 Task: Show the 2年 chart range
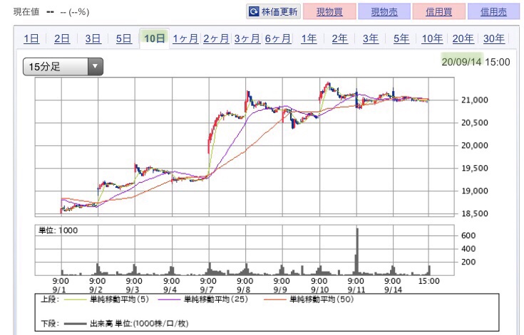[x=339, y=38]
